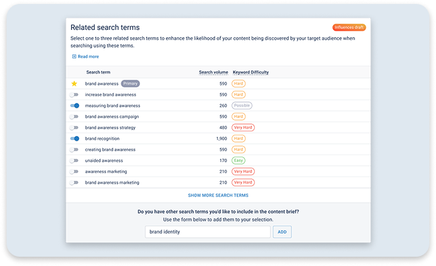
Task: Click the Influences draft badge
Action: 349,27
